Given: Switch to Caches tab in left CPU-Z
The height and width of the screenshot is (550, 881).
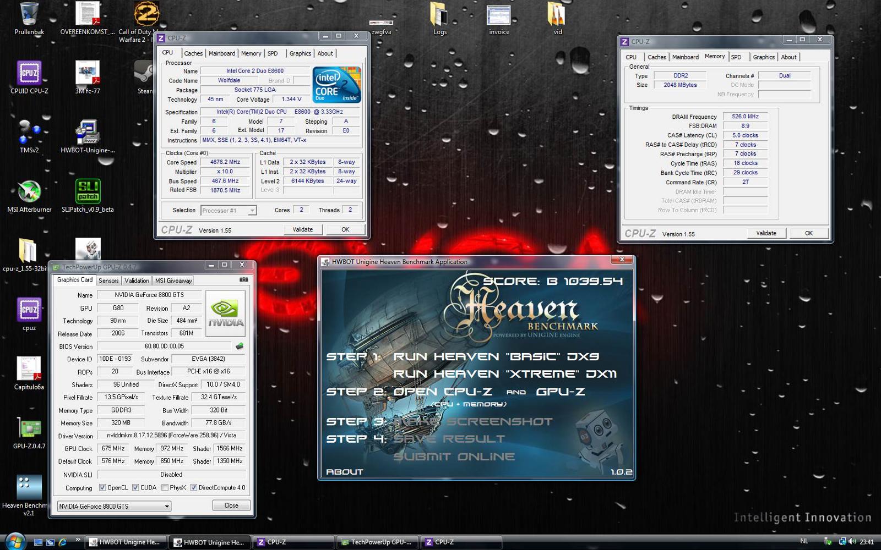Looking at the screenshot, I should [193, 53].
